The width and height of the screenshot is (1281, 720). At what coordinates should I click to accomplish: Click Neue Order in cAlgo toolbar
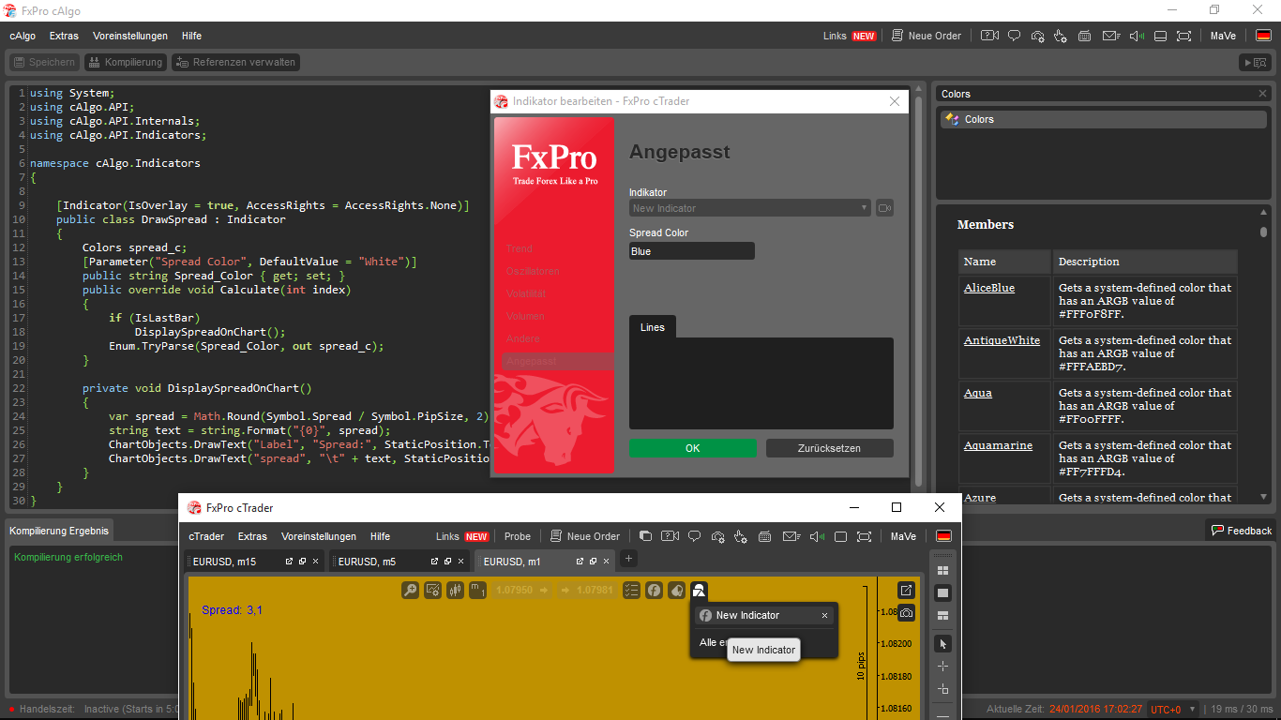[927, 36]
